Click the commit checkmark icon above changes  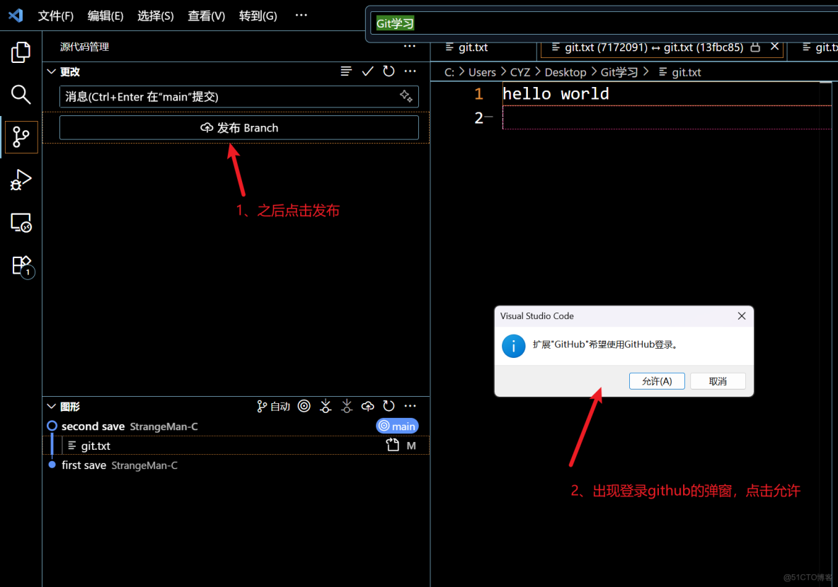[x=367, y=71]
